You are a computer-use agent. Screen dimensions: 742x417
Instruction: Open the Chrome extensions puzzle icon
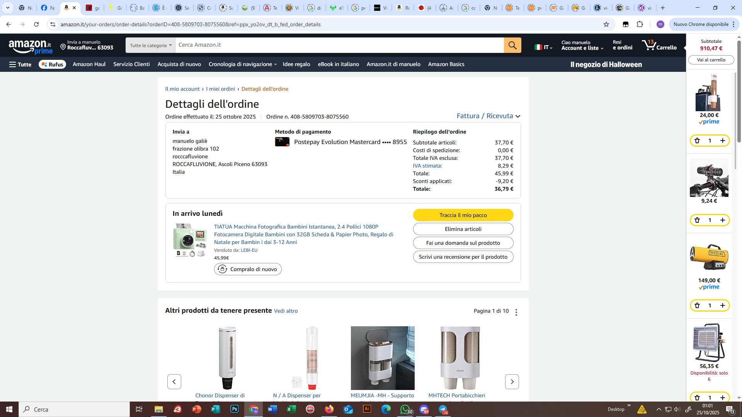pos(640,24)
